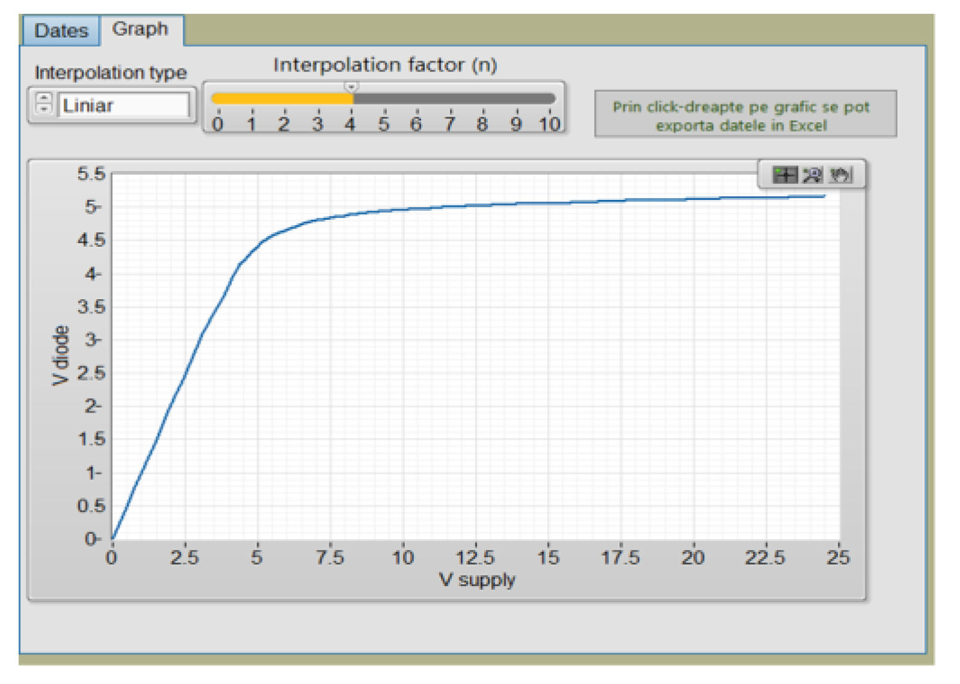Click the Interpolation type caption
This screenshot has height=684, width=960.
[111, 73]
